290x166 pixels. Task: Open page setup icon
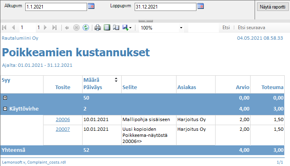pyautogui.click(x=116, y=28)
